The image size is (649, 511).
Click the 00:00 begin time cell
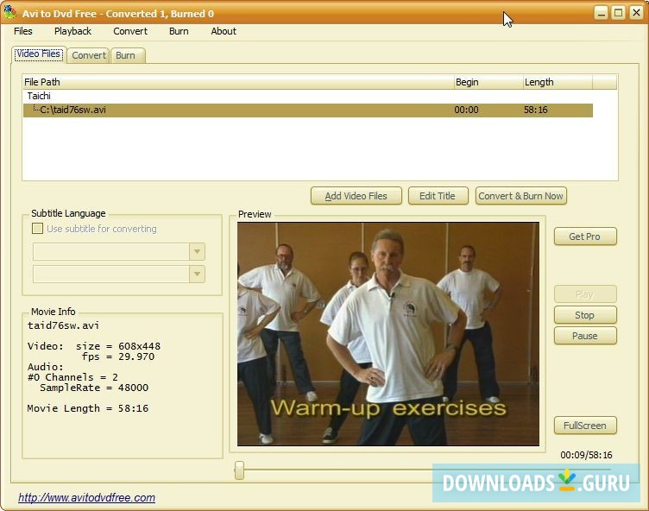click(x=466, y=110)
